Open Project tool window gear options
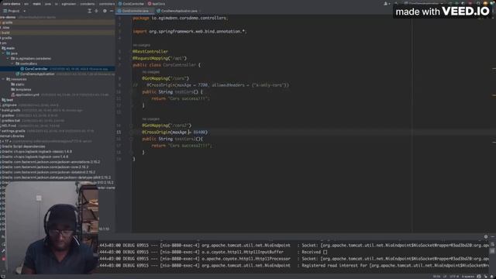The height and width of the screenshot is (279, 496). pyautogui.click(x=105, y=11)
